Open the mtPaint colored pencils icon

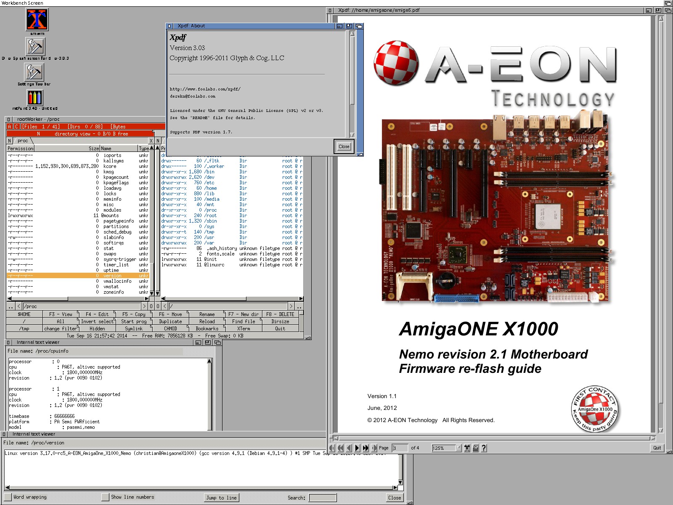35,98
